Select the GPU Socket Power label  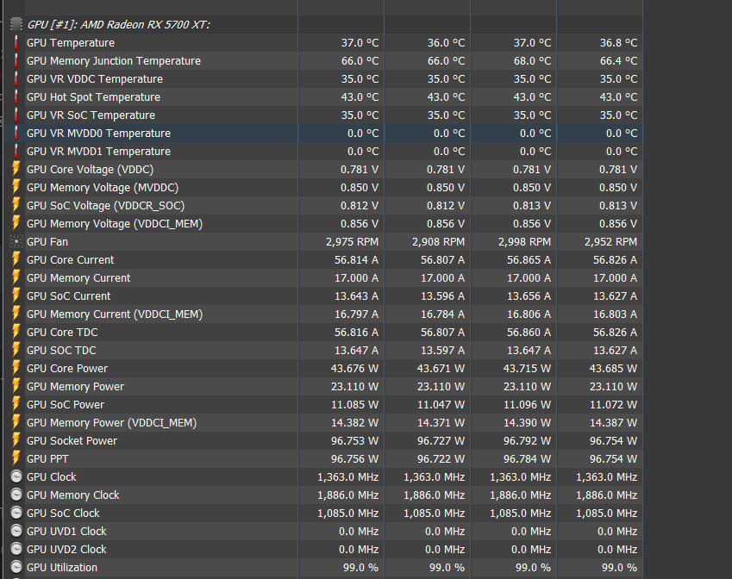tap(72, 441)
